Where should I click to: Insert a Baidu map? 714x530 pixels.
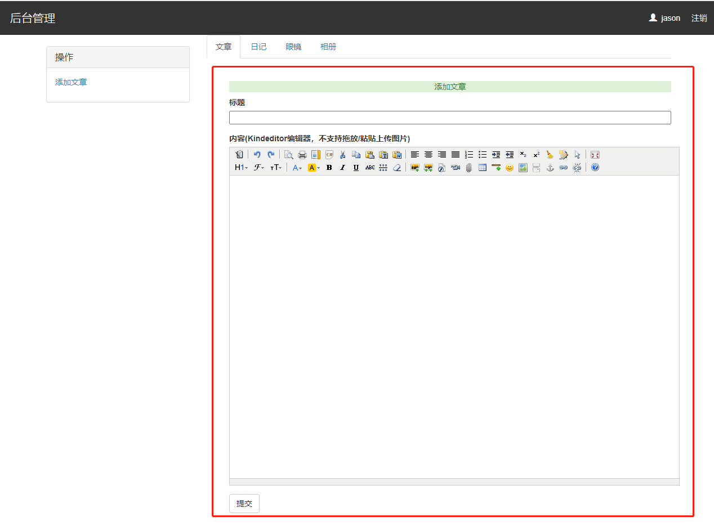(x=523, y=168)
